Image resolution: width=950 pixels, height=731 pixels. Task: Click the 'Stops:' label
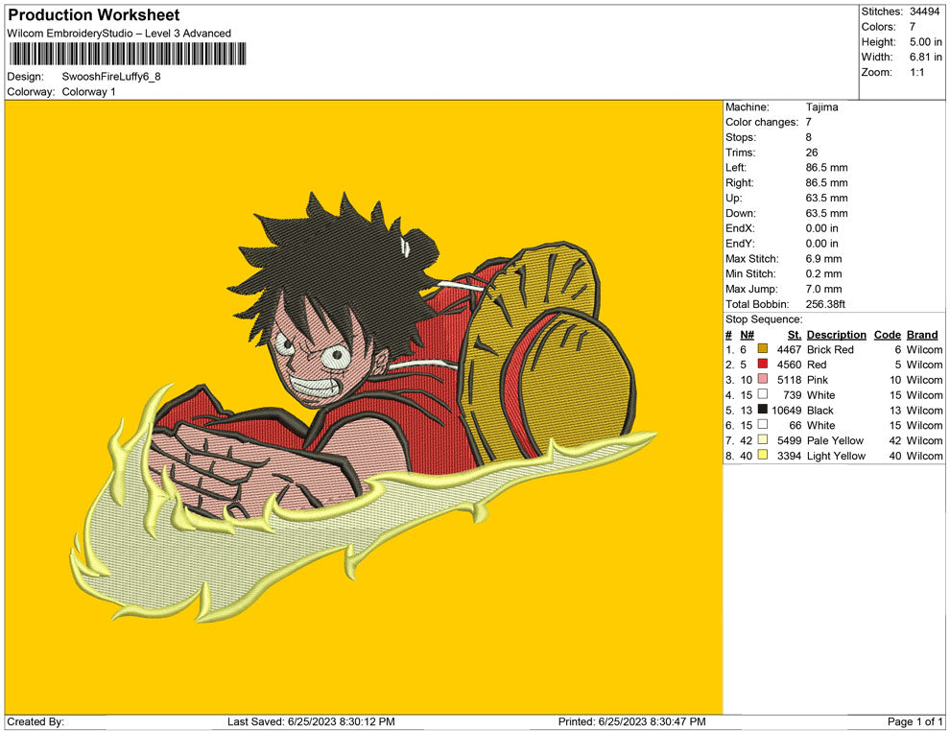tap(741, 137)
